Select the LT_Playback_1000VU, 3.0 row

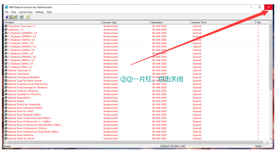tap(137, 40)
